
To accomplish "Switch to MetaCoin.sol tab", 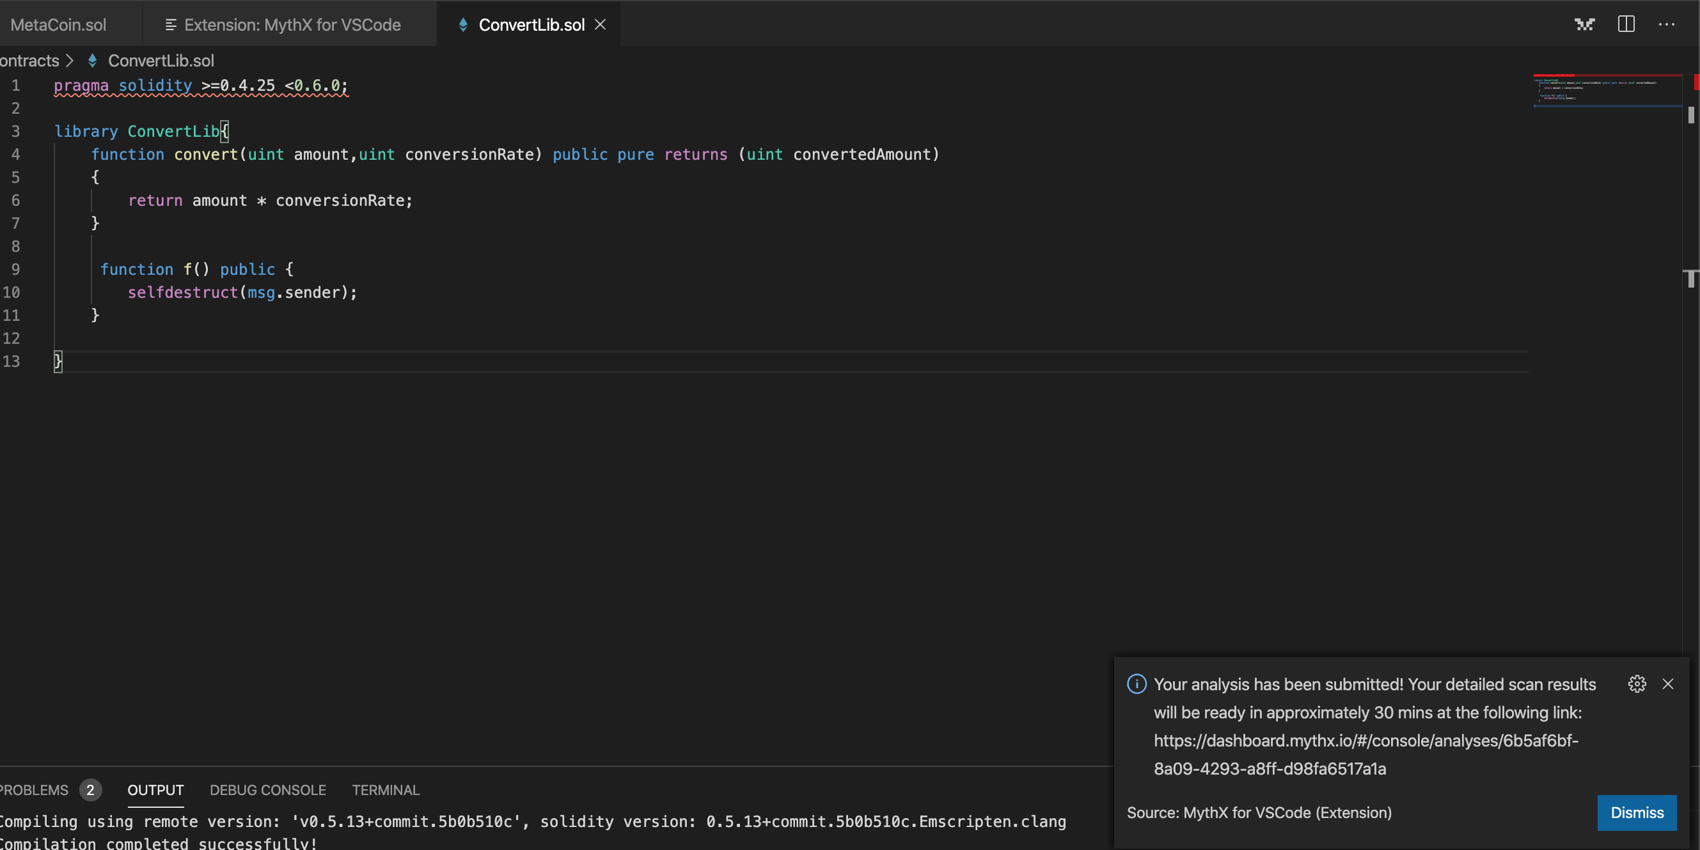I will click(58, 25).
